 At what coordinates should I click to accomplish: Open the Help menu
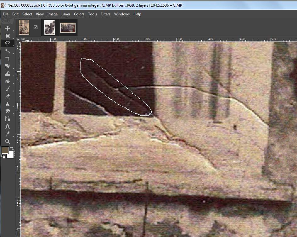point(137,14)
